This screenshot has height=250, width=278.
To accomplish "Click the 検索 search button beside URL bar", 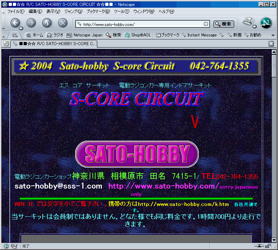I will (223, 24).
